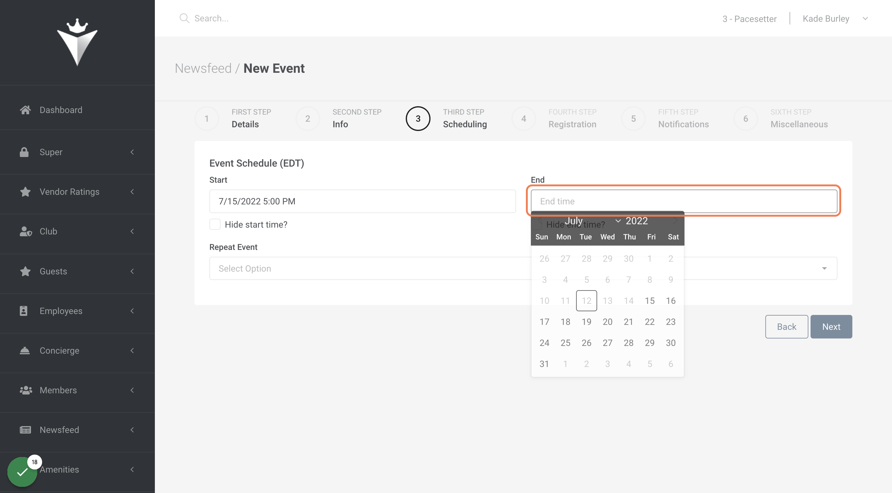
Task: Click the Super lock icon
Action: tap(24, 152)
